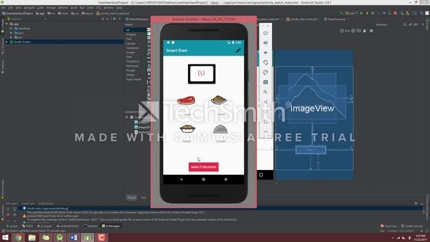
Task: Expand the res folder in project tree
Action: tap(11, 37)
